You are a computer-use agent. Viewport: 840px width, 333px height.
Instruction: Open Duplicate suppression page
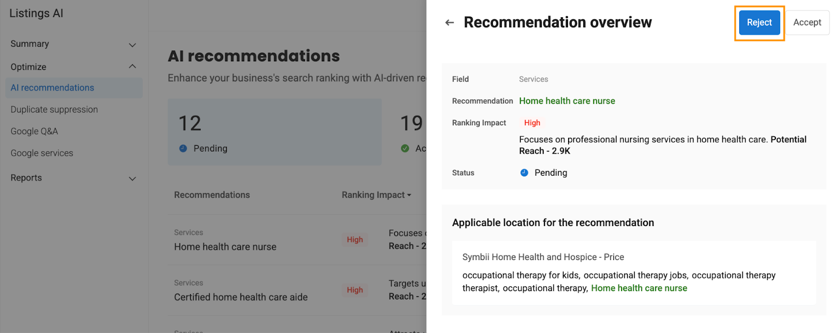click(54, 110)
